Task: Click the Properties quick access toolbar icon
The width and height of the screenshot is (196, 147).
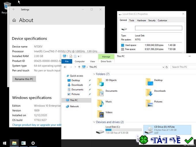Action: coord(71,56)
